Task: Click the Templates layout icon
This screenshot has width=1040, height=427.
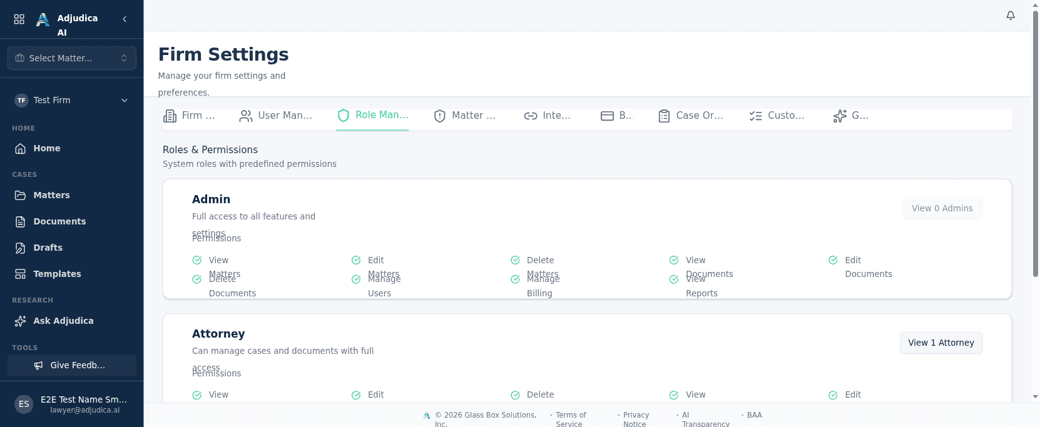Action: pos(21,274)
